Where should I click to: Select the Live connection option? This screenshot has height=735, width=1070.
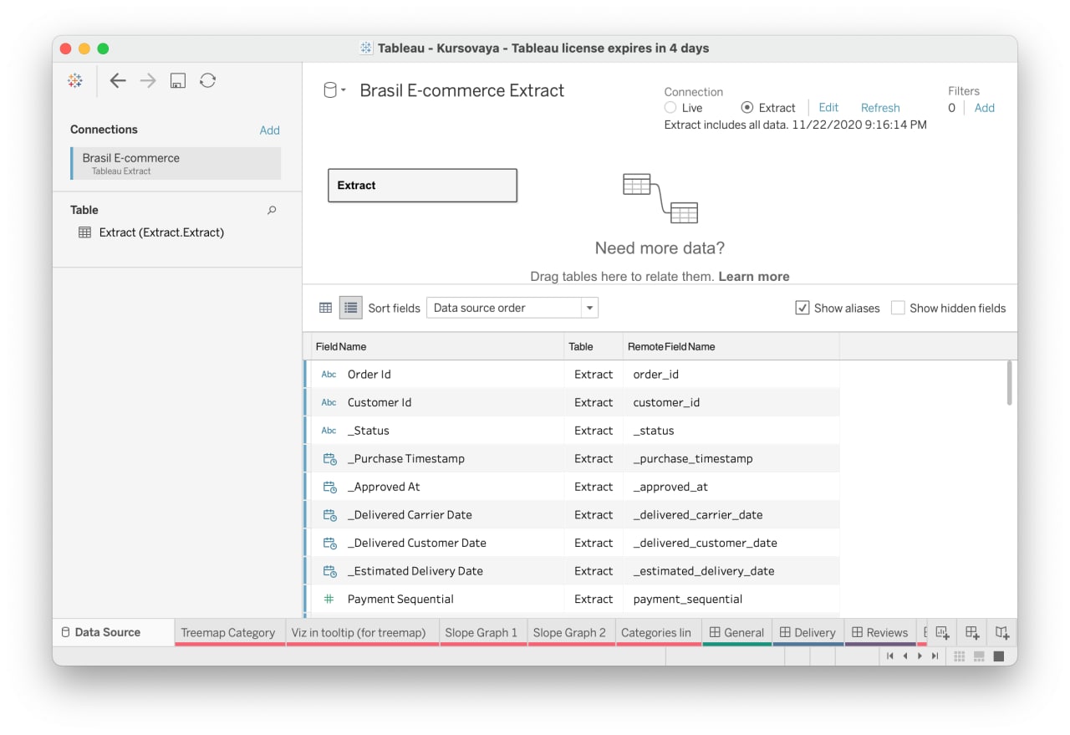pos(670,108)
